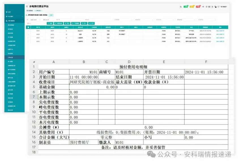Expand the second sidebar menu group chevron
239x164 pixels.
click(22, 16)
